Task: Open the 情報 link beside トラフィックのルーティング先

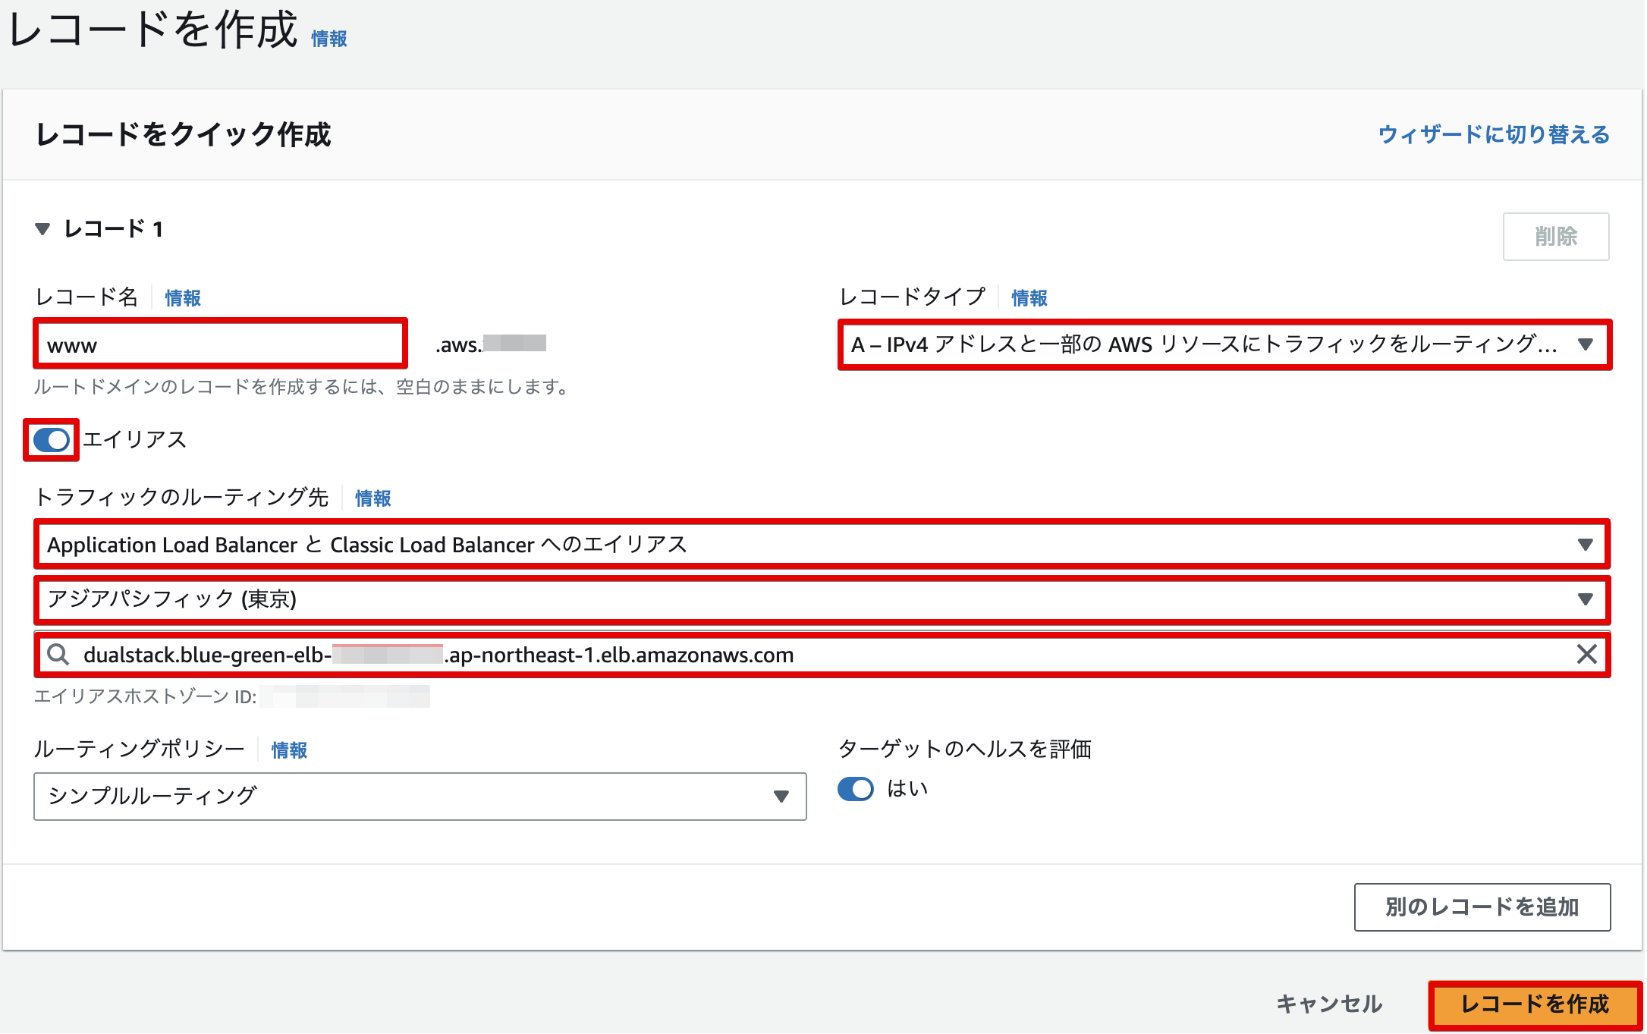Action: pyautogui.click(x=372, y=498)
